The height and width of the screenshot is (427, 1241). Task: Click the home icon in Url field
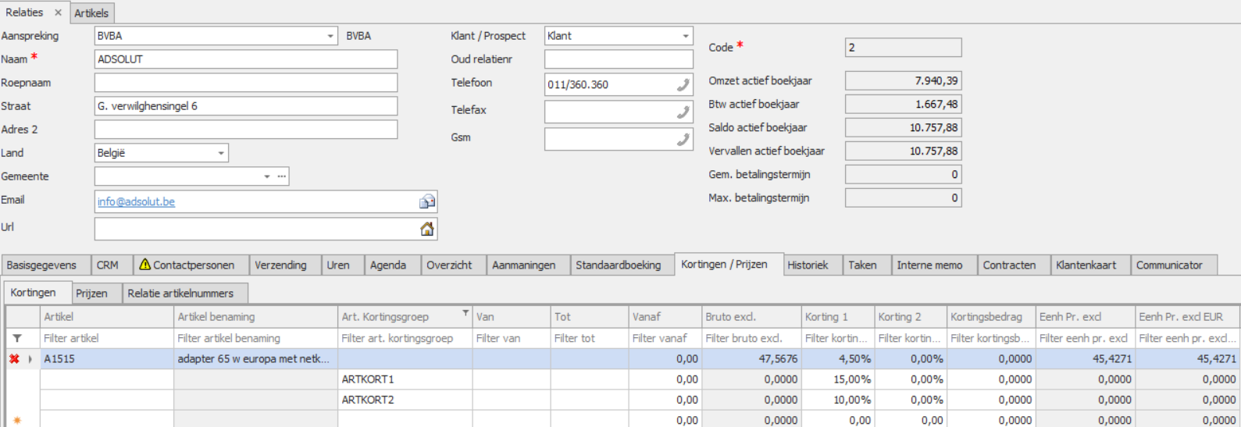(427, 229)
